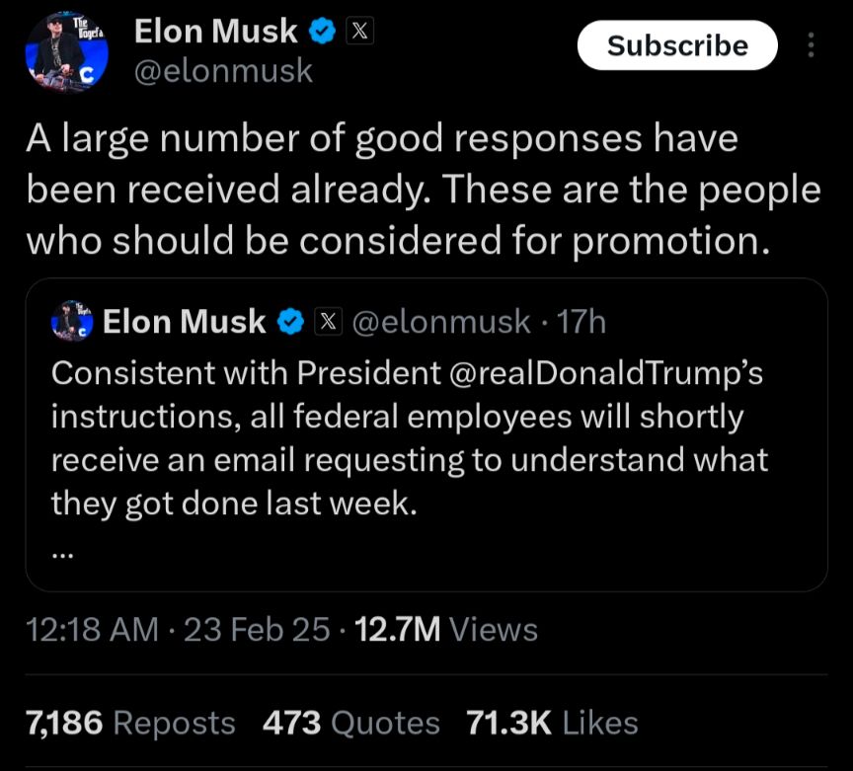This screenshot has height=771, width=853.
Task: Open the @elonmusk handle under main name
Action: [223, 71]
